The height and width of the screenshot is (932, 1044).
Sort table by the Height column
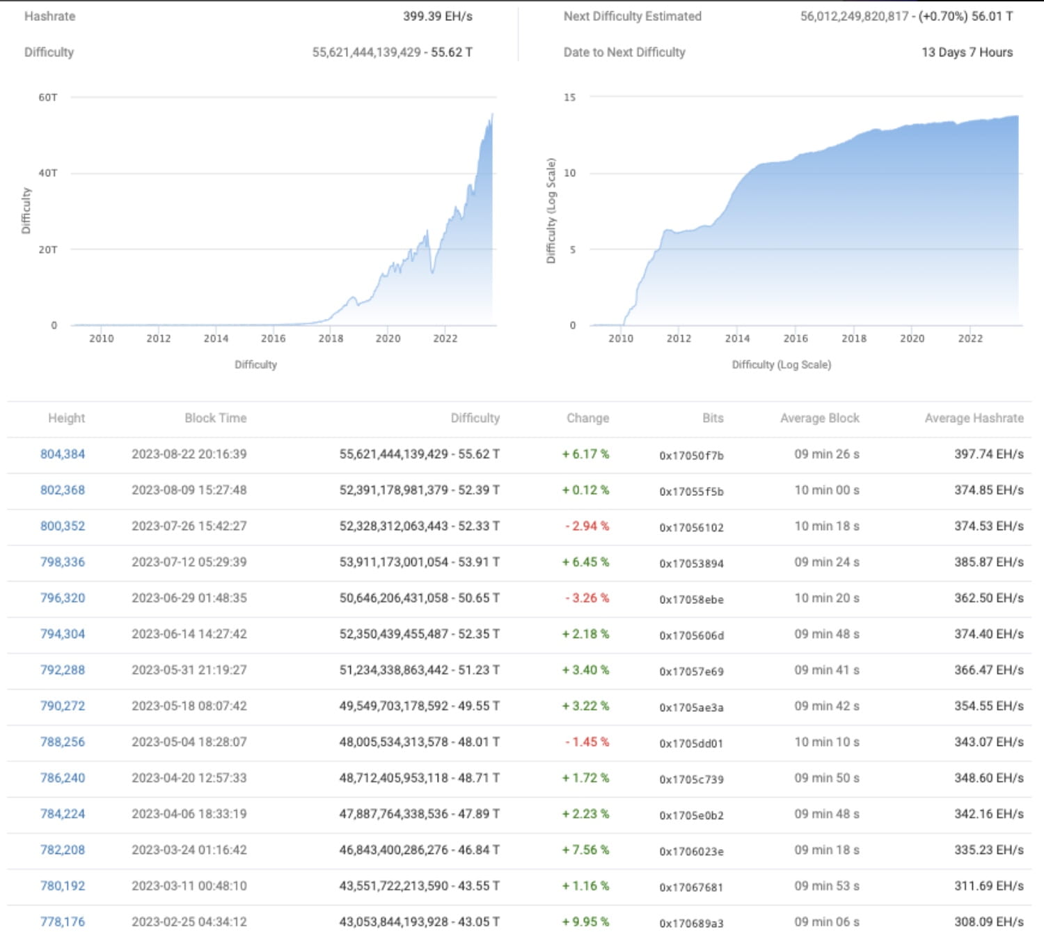click(67, 418)
